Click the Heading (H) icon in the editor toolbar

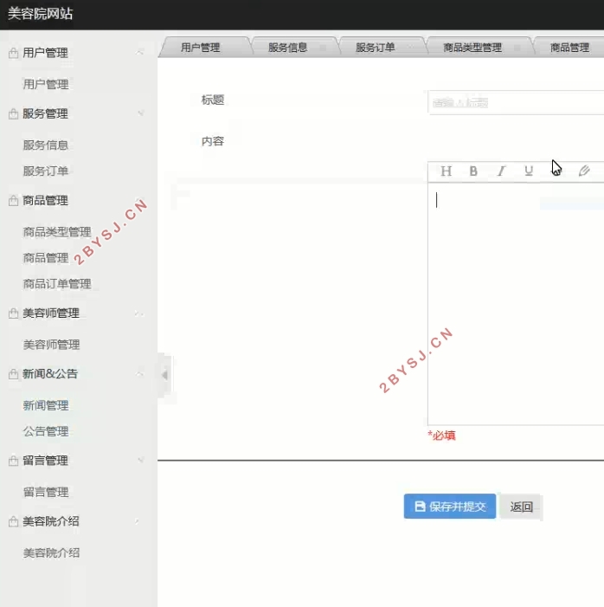point(447,171)
